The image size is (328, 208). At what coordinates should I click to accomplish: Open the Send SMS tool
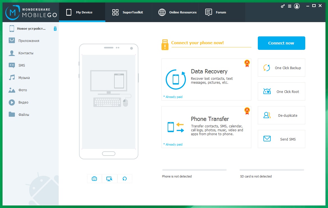tap(281, 139)
